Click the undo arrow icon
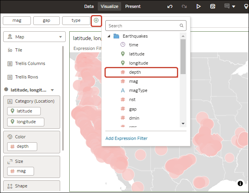The width and height of the screenshot is (249, 193). click(170, 6)
